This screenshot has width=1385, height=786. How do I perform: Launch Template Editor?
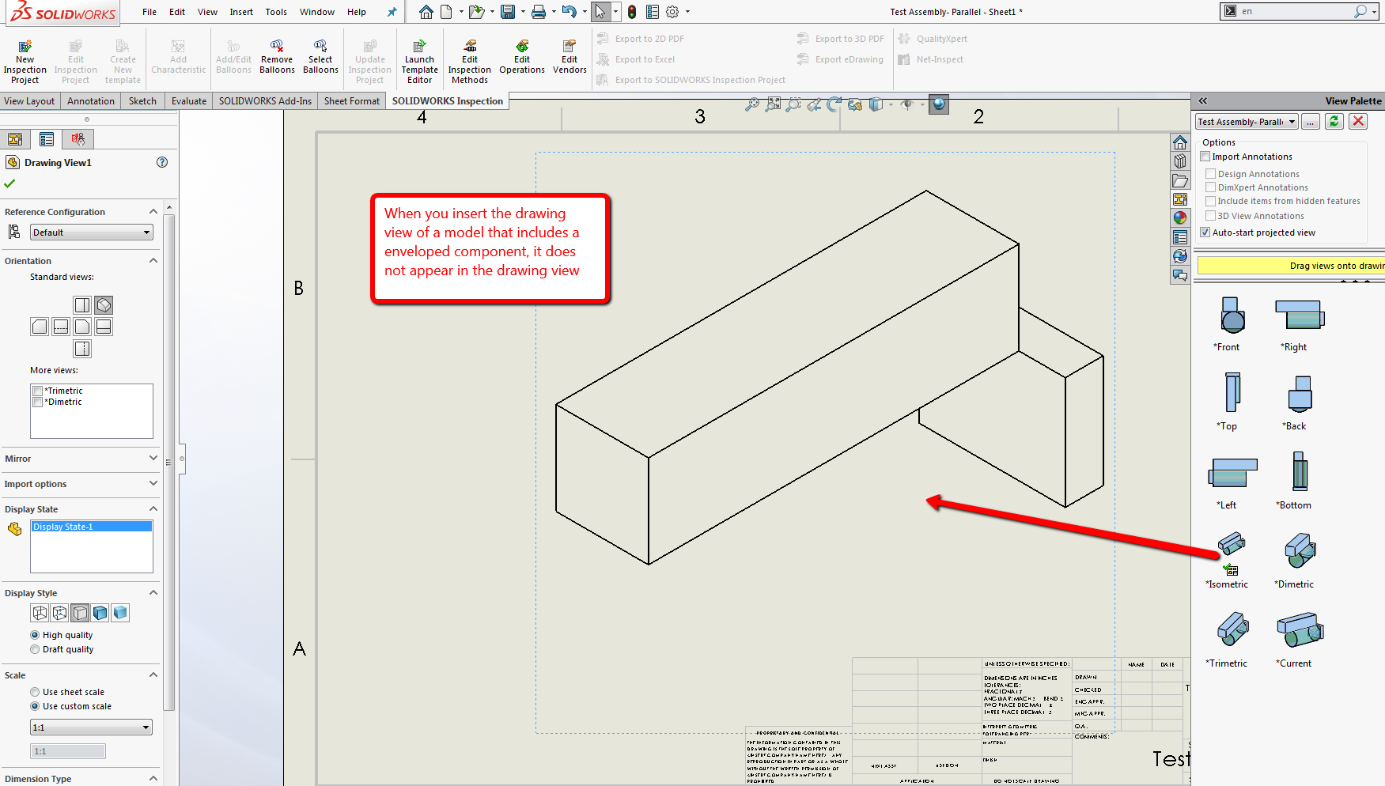419,61
